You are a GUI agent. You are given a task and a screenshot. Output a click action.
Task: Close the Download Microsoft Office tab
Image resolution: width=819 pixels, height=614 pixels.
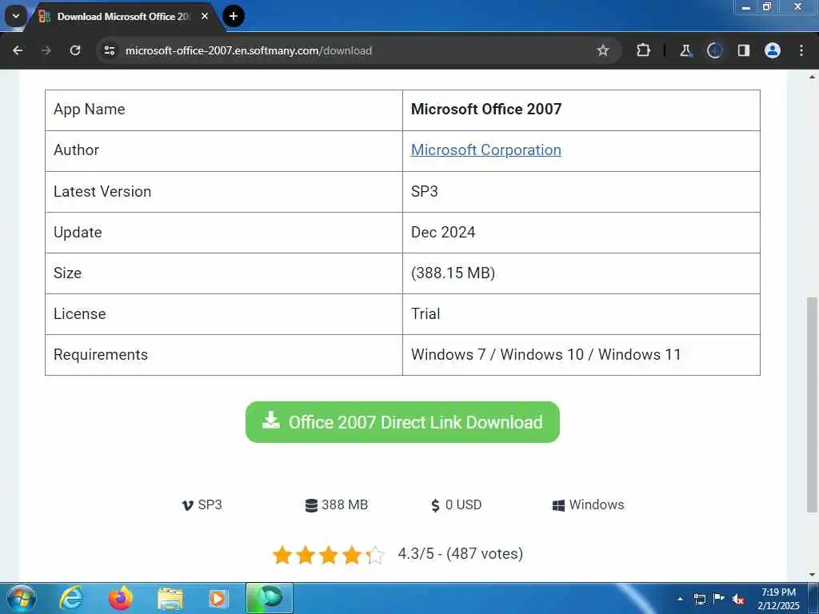[x=205, y=16]
